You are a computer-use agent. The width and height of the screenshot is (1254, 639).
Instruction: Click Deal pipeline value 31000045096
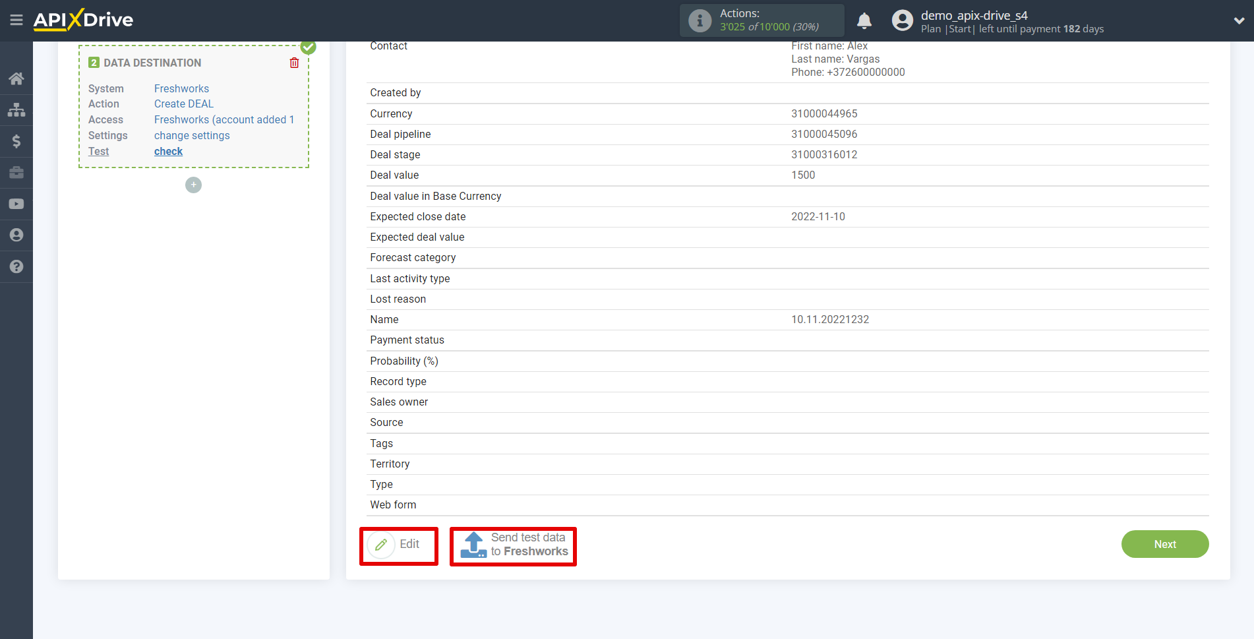(824, 134)
